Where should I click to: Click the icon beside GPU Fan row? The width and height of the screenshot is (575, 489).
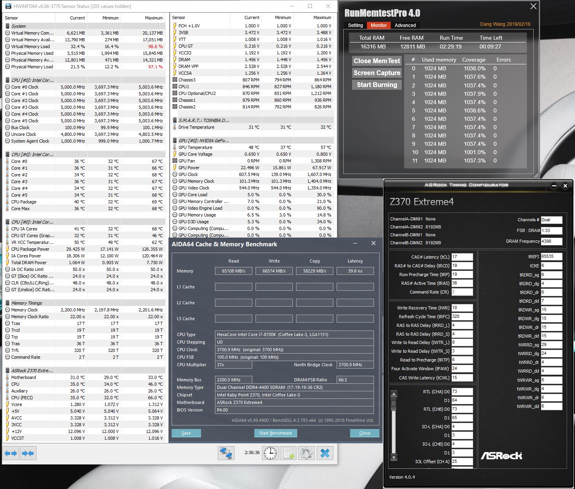(x=175, y=161)
